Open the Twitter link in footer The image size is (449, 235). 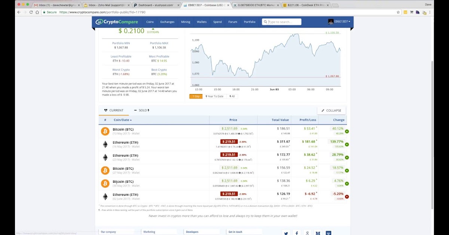286,233
